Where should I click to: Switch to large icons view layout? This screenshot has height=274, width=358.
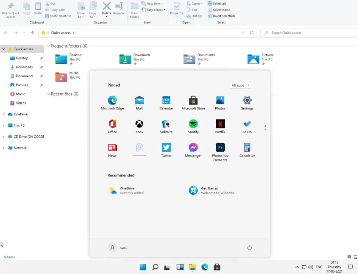(355, 257)
